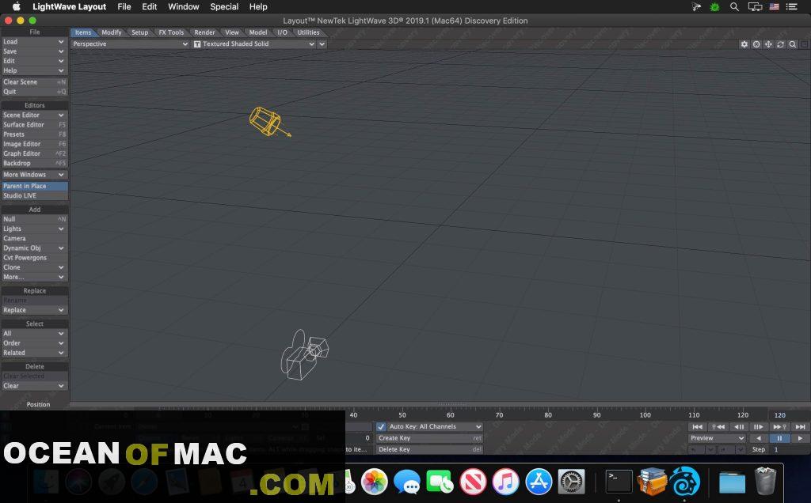Click the viewport maximize icon at far right
Screen dimensions: 811x503
point(805,44)
